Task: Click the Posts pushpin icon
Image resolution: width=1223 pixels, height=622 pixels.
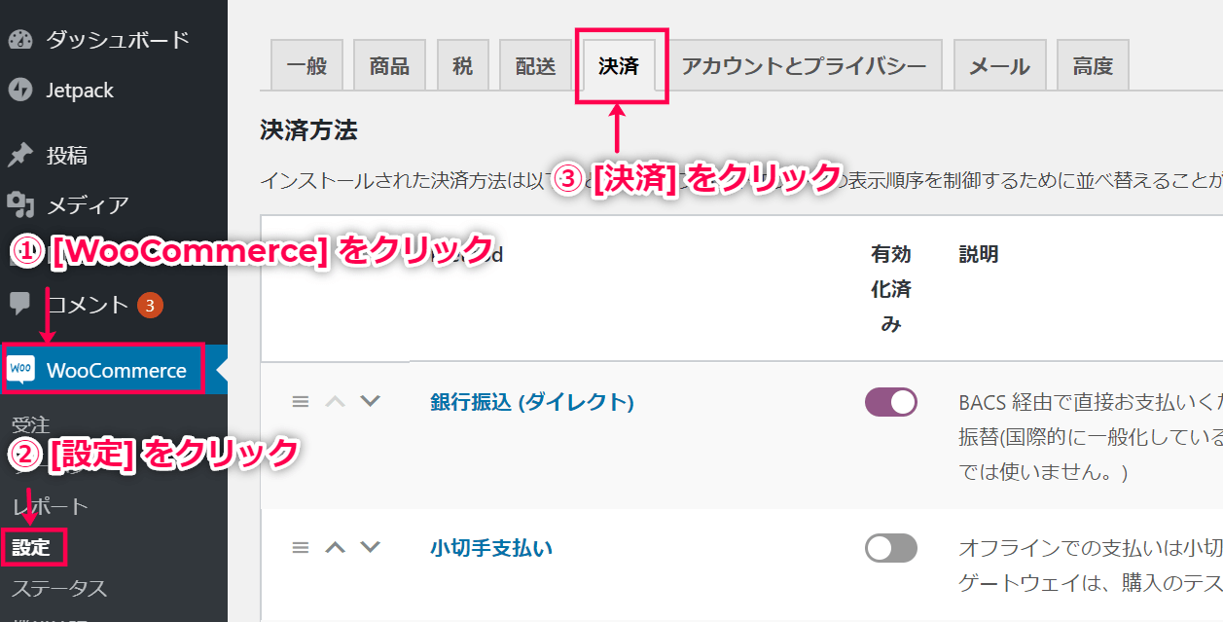Action: pyautogui.click(x=20, y=155)
